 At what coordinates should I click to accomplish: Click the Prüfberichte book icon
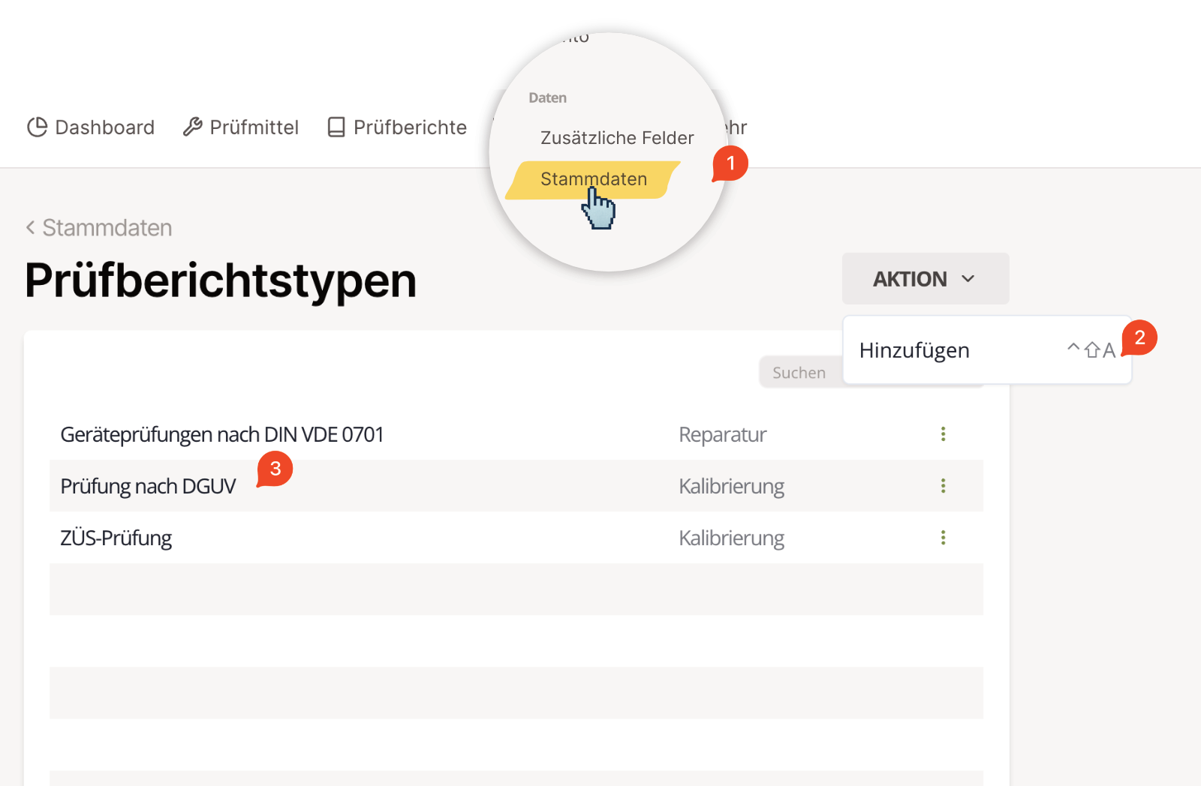click(336, 127)
